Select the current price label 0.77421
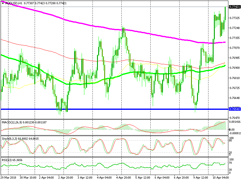Screen dimensions: 241x181 click(x=234, y=7)
